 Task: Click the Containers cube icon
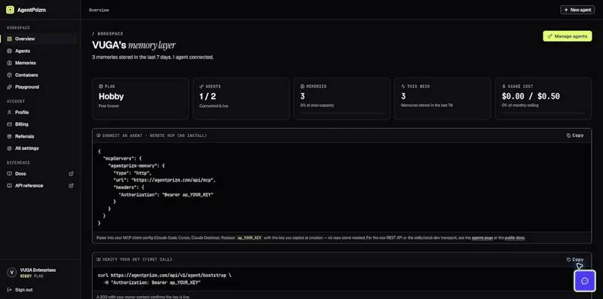[x=10, y=75]
